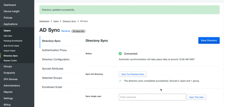
Task: Open Dashboard in the sidebar
Action: pyautogui.click(x=10, y=5)
